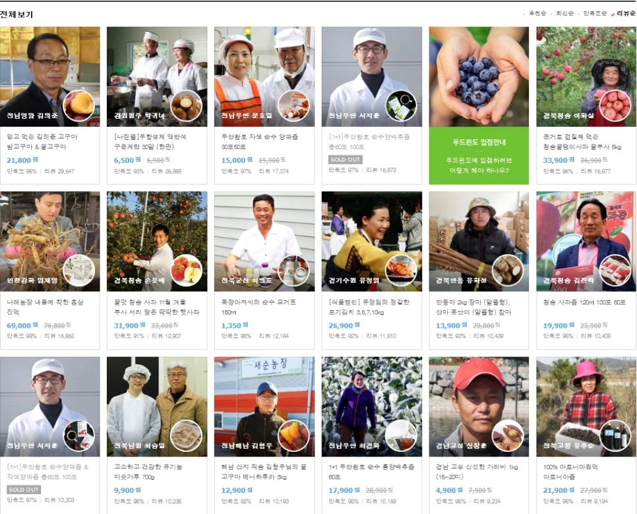Open the green 푸드윈도 입점안내 banner

[479, 155]
